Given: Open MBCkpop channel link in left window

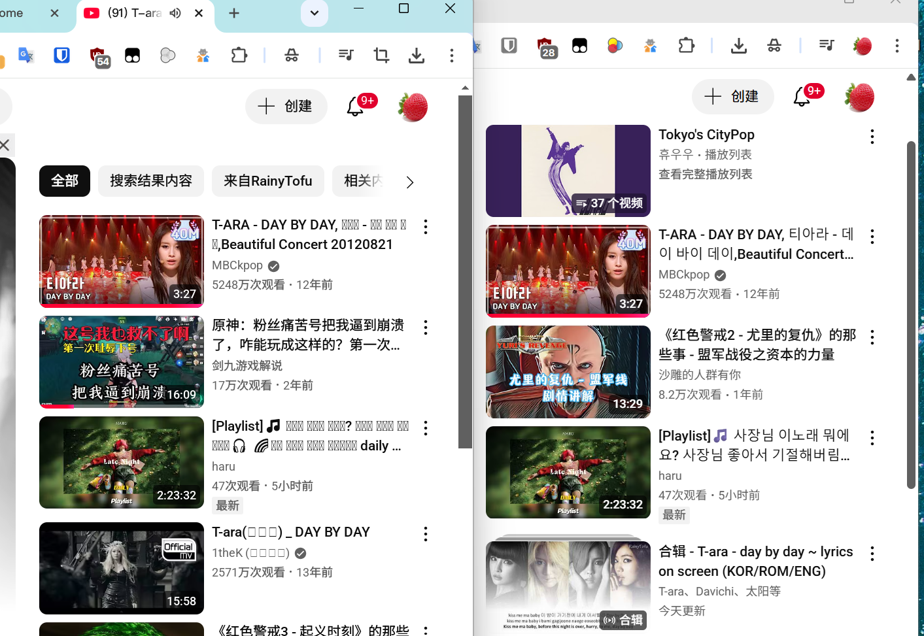Looking at the screenshot, I should pyautogui.click(x=237, y=265).
